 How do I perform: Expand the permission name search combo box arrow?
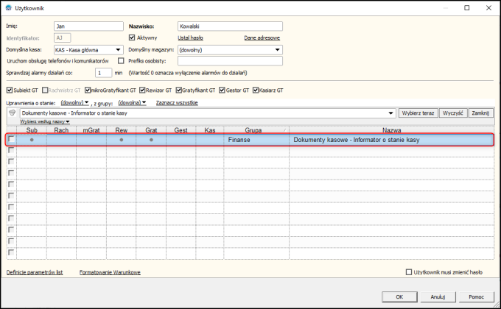[x=390, y=113]
